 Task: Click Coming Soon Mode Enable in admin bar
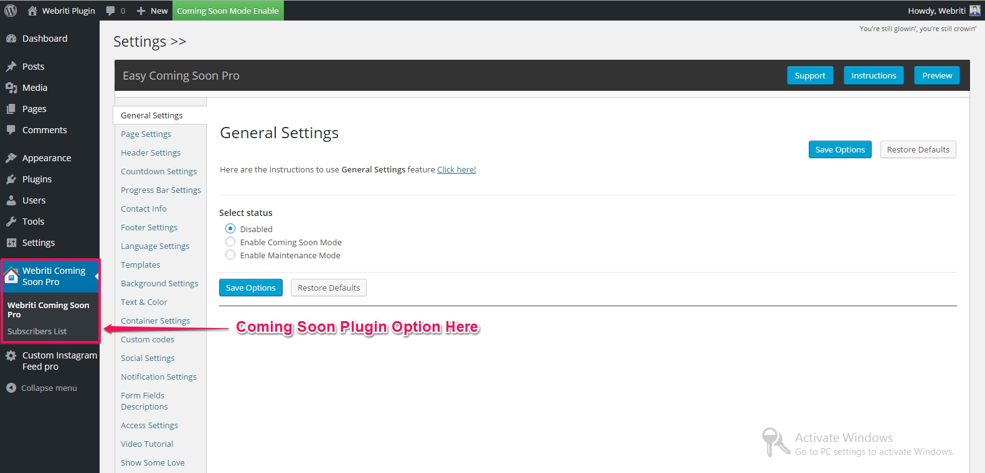click(228, 11)
